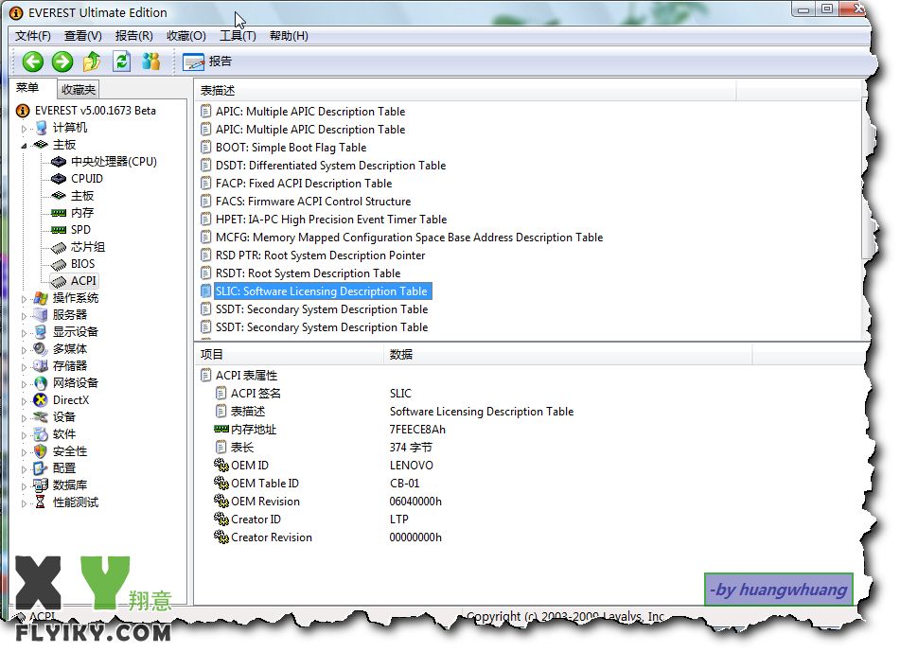This screenshot has height=652, width=900.
Task: Open the 查看(V) menu
Action: click(82, 36)
